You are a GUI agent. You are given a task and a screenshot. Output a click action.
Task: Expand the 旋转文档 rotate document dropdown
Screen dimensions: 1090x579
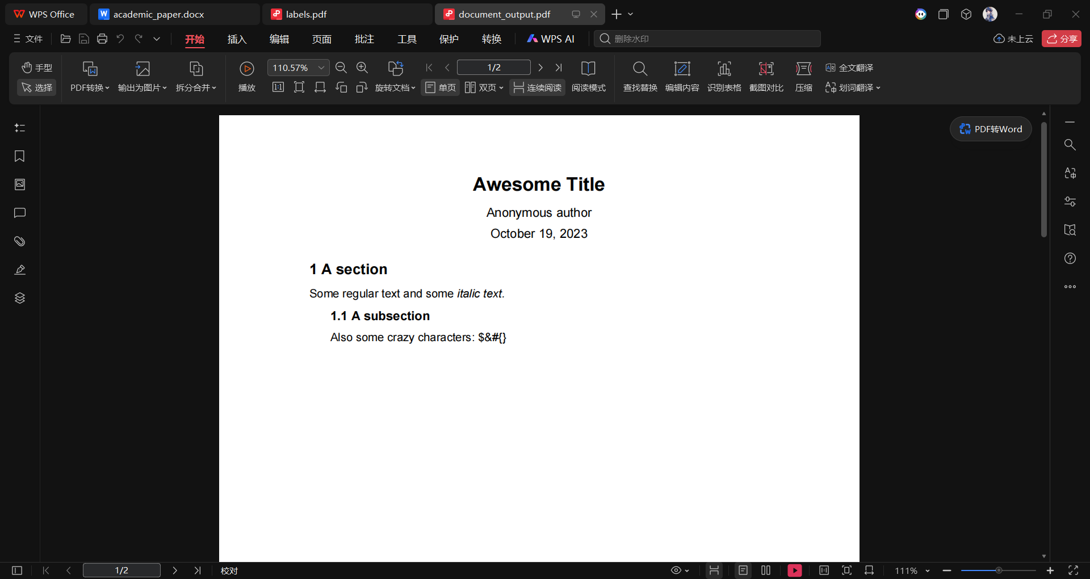395,88
